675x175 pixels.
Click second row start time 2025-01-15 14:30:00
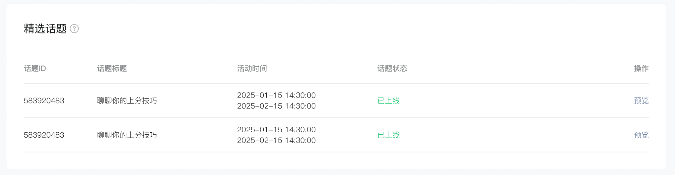(x=276, y=130)
